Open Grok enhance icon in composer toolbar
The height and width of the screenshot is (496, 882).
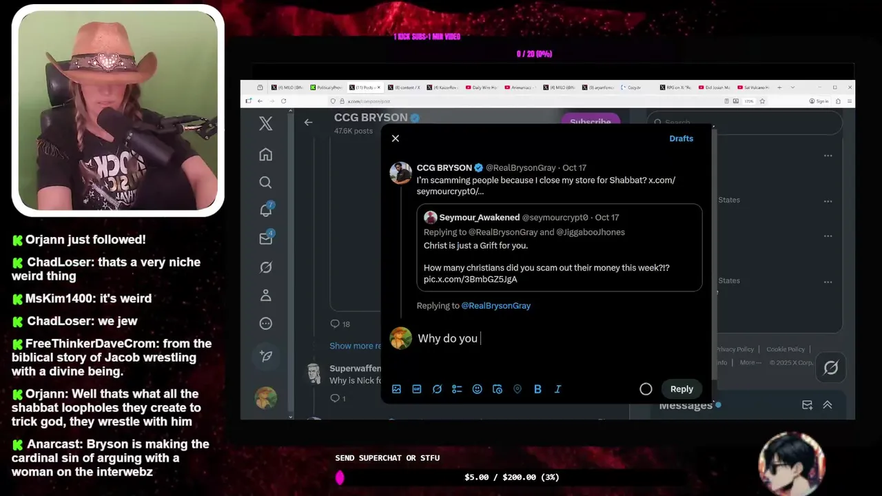pyautogui.click(x=437, y=389)
